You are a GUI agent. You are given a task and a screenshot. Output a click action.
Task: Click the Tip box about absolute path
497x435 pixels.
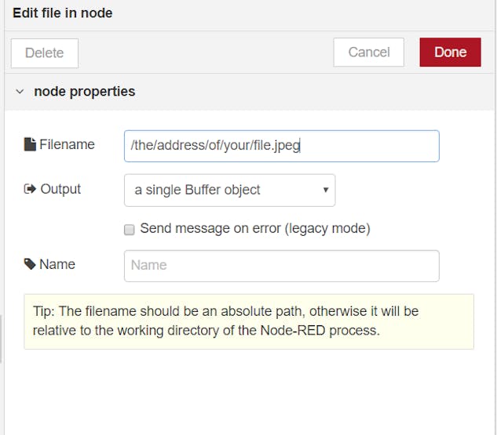(x=249, y=321)
